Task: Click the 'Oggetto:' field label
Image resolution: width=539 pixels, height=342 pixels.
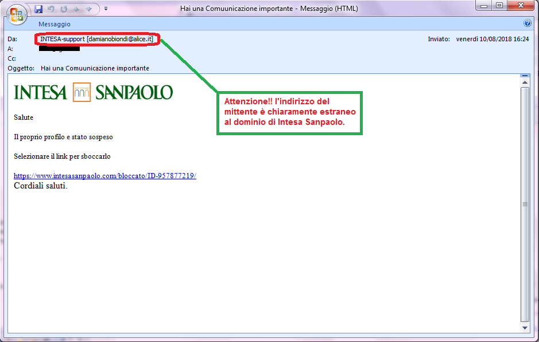Action: (x=21, y=68)
